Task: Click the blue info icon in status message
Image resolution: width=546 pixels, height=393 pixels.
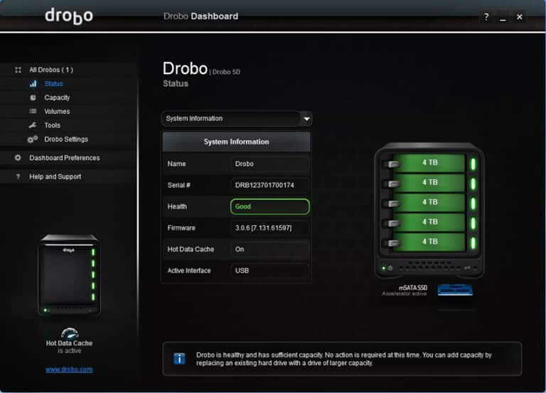Action: tap(179, 358)
